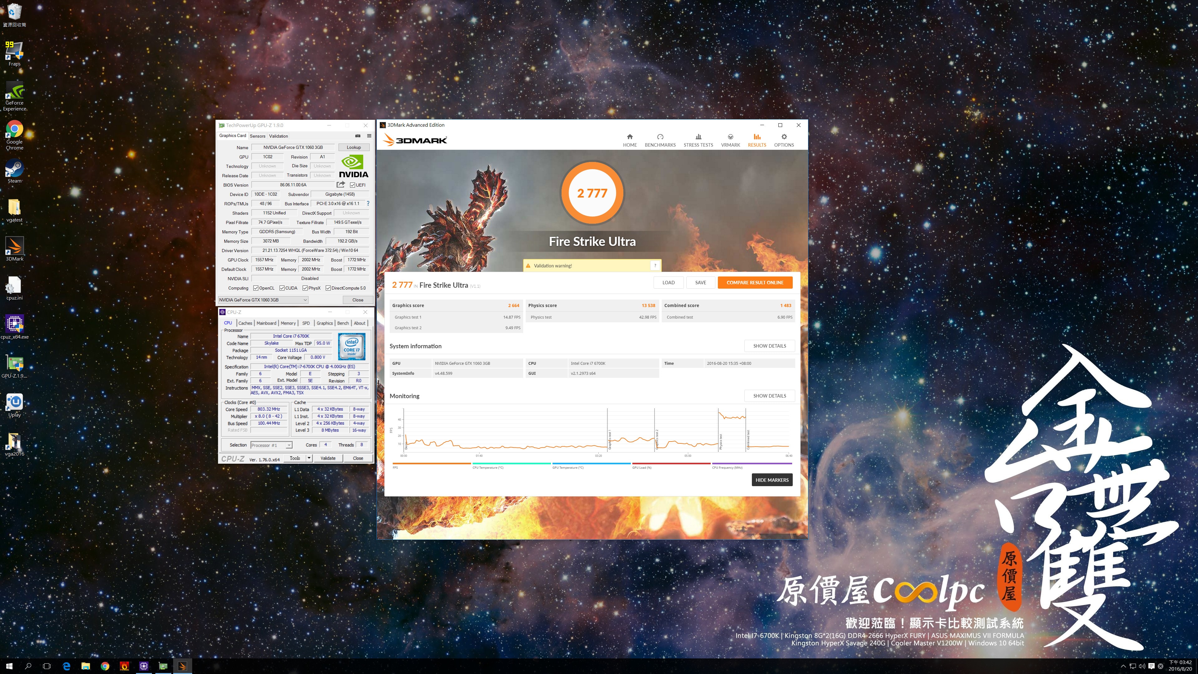Click the CPU-Z Tools button
This screenshot has height=674, width=1198.
click(x=295, y=458)
